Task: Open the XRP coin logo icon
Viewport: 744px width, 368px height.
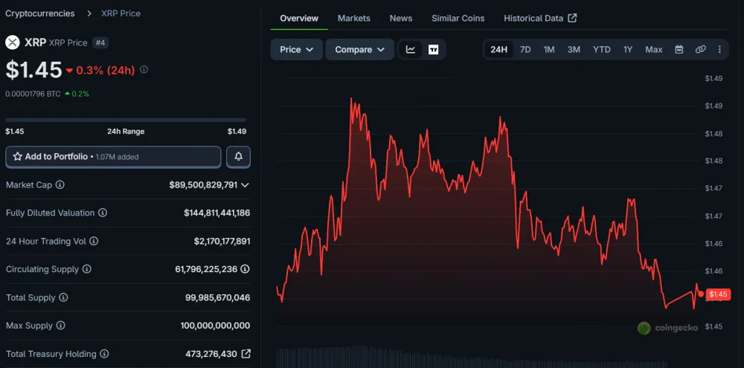Action: pyautogui.click(x=13, y=42)
